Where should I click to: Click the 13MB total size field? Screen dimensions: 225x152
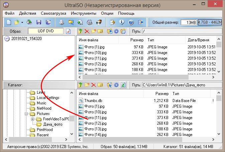189,22
